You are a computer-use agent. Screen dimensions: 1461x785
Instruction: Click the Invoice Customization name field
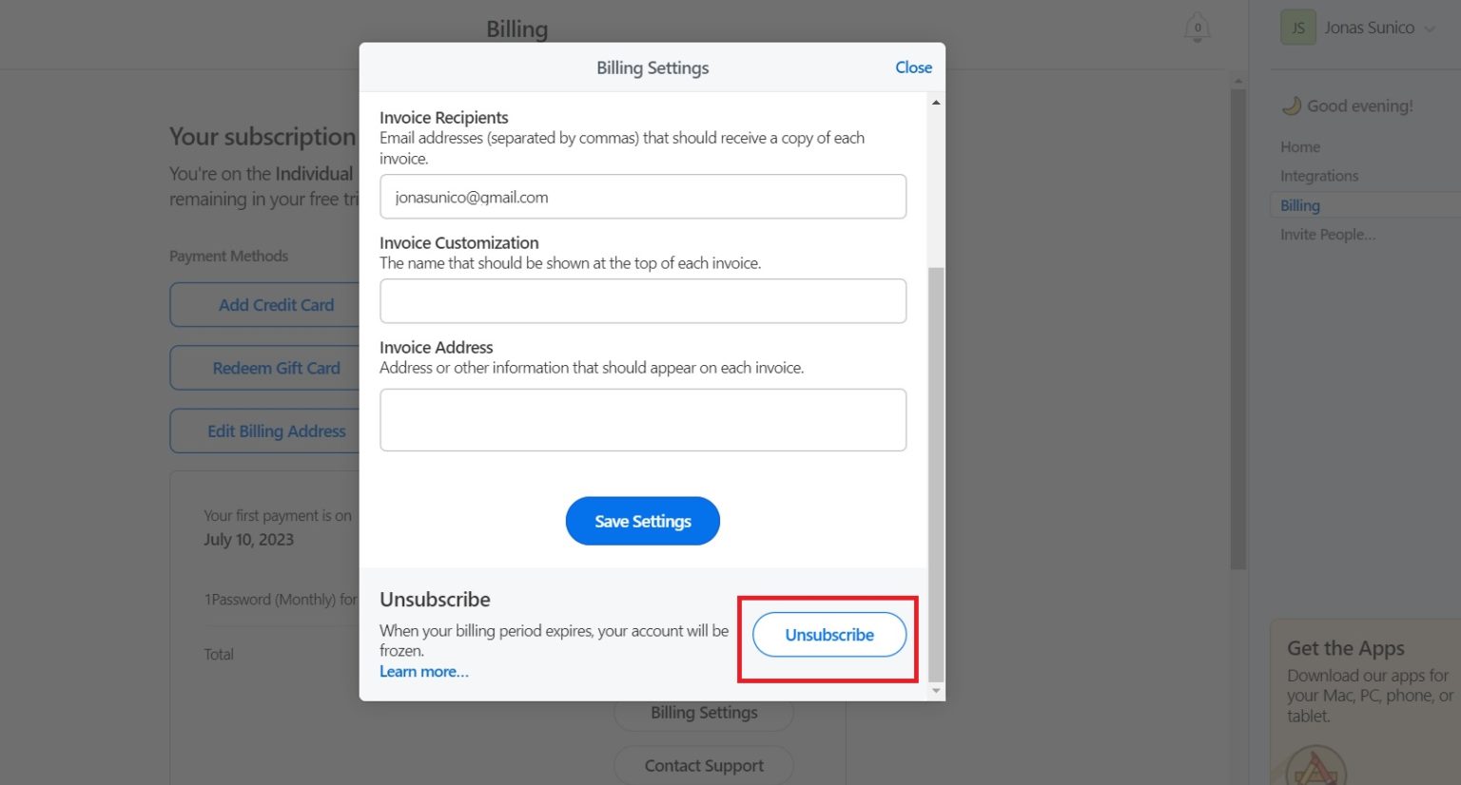642,300
